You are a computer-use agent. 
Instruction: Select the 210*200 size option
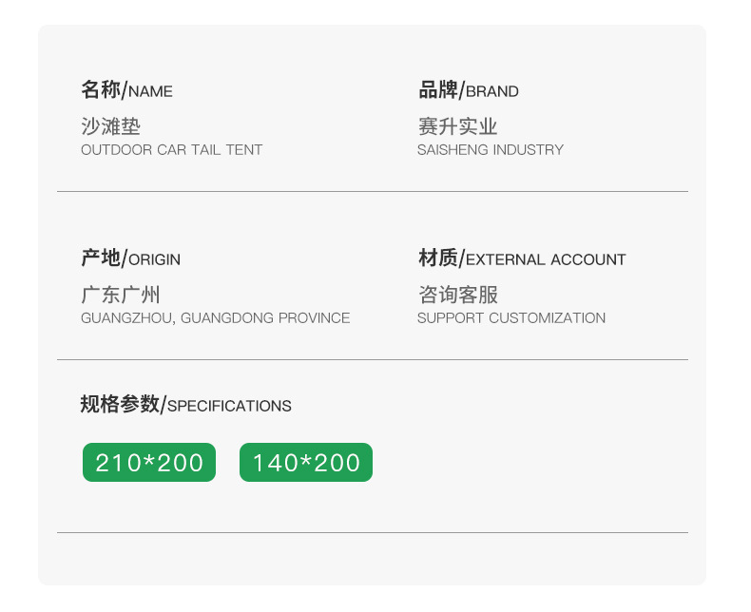tap(149, 463)
